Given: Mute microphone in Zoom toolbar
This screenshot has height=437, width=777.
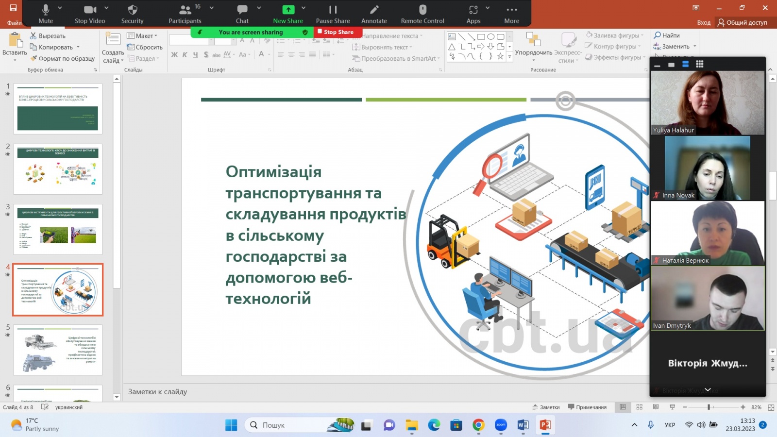Looking at the screenshot, I should click(x=46, y=14).
